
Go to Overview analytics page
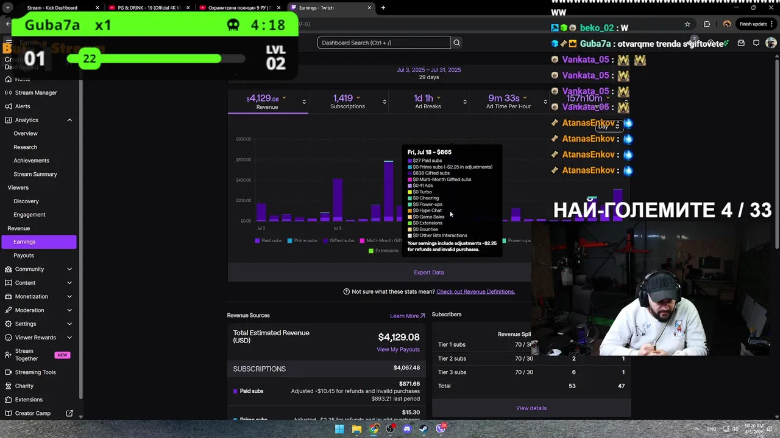click(x=26, y=133)
